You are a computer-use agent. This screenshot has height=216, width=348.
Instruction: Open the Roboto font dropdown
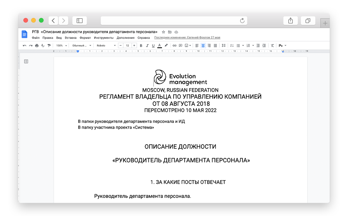[106, 46]
